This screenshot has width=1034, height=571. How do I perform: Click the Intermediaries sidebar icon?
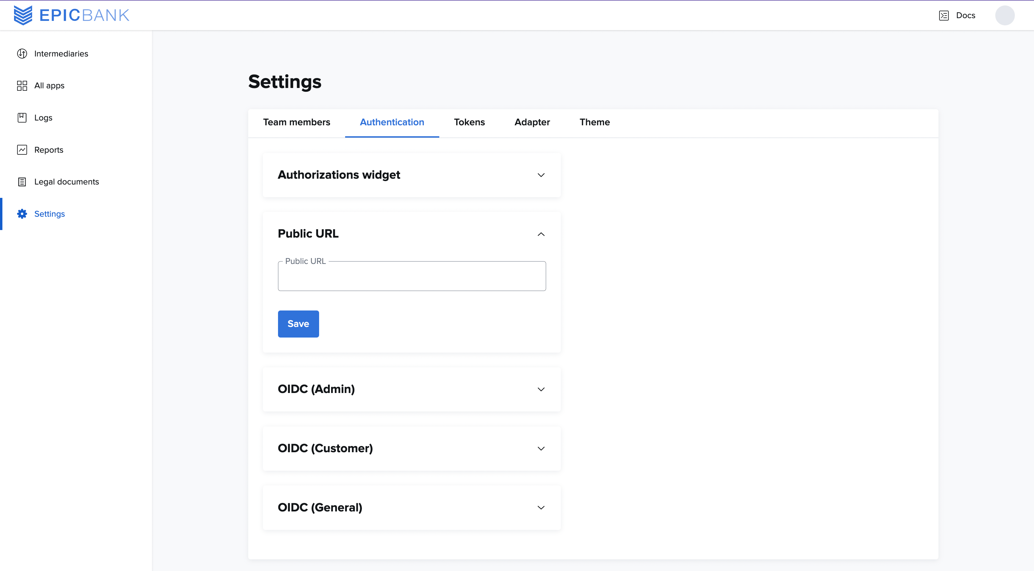tap(22, 53)
